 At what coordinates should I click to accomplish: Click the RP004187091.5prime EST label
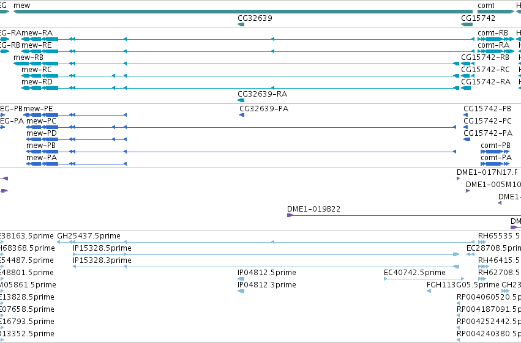(489, 309)
